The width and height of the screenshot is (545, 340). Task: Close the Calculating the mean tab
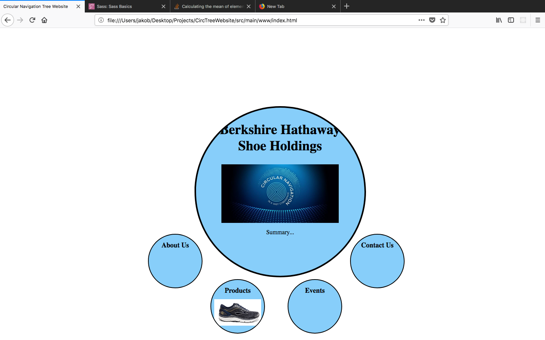(x=249, y=6)
